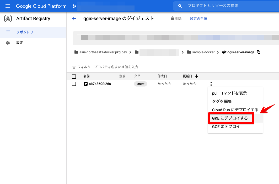Open the search magnifier in the top bar
Viewport: 279px width, 184px height.
click(x=180, y=5)
